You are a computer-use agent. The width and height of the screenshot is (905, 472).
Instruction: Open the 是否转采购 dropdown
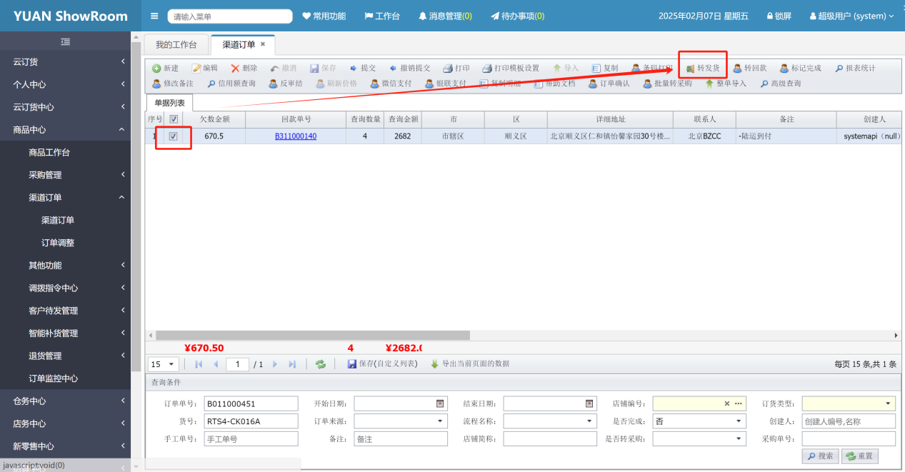[x=739, y=439]
